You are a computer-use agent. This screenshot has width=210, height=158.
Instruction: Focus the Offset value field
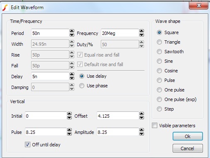(x=118, y=116)
